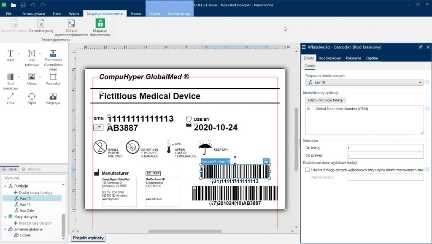The height and width of the screenshot is (244, 432).
Task: Switch to Strona główna ribbon tab
Action: pos(34,14)
